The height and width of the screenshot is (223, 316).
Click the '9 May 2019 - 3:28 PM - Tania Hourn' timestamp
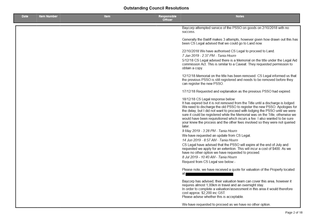click(x=209, y=131)
